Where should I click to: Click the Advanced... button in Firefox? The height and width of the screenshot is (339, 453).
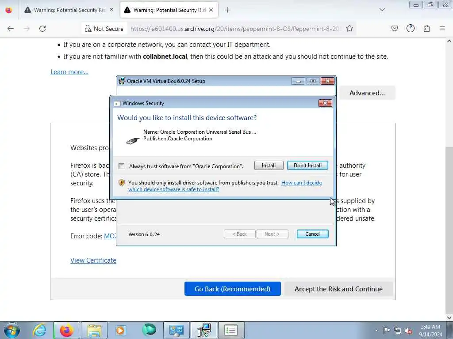point(367,93)
